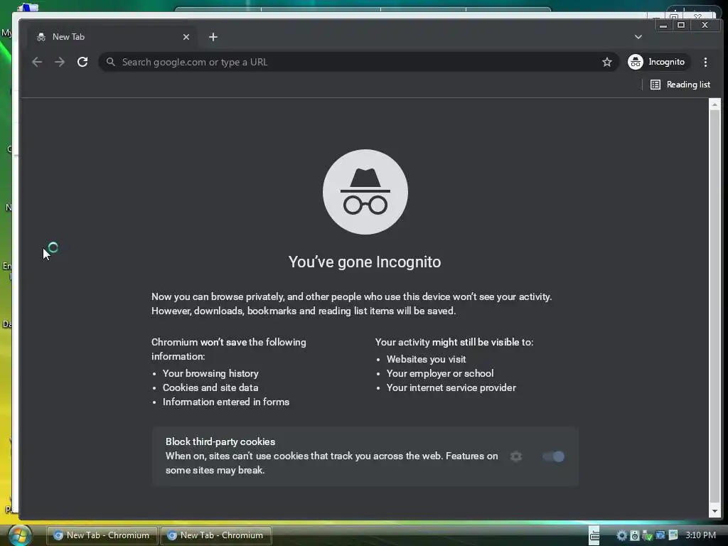Click the safely remove hardware tray icon

click(x=647, y=535)
